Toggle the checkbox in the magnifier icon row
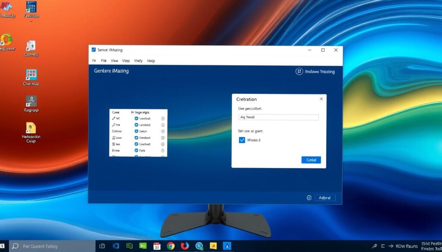 [x=136, y=125]
